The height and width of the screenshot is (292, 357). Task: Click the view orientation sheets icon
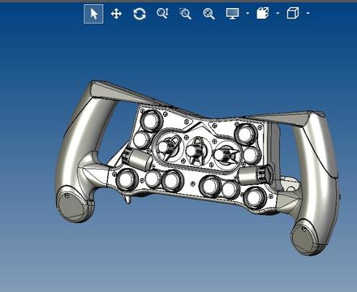[x=263, y=13]
